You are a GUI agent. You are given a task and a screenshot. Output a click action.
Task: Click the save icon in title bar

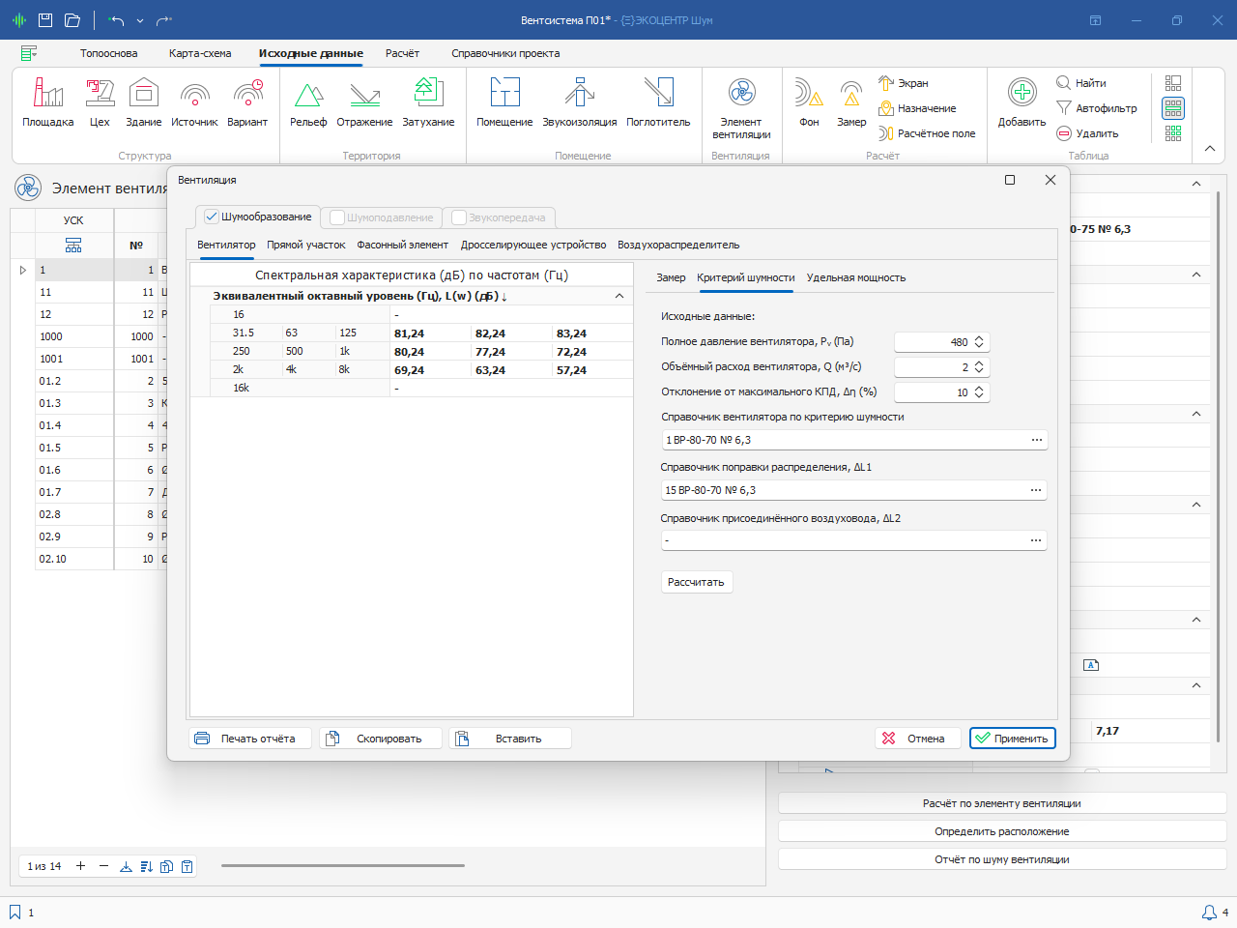pyautogui.click(x=45, y=20)
